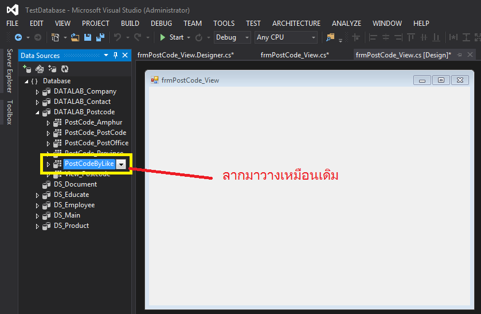
Task: Click the Visual Studio logo icon
Action: 13,10
